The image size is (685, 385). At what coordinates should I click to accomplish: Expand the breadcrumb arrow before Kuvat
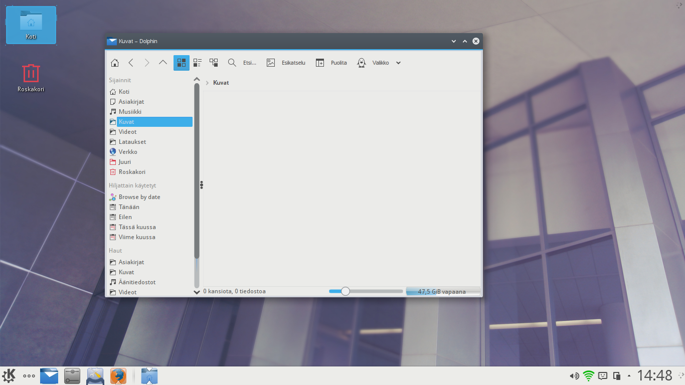point(207,83)
